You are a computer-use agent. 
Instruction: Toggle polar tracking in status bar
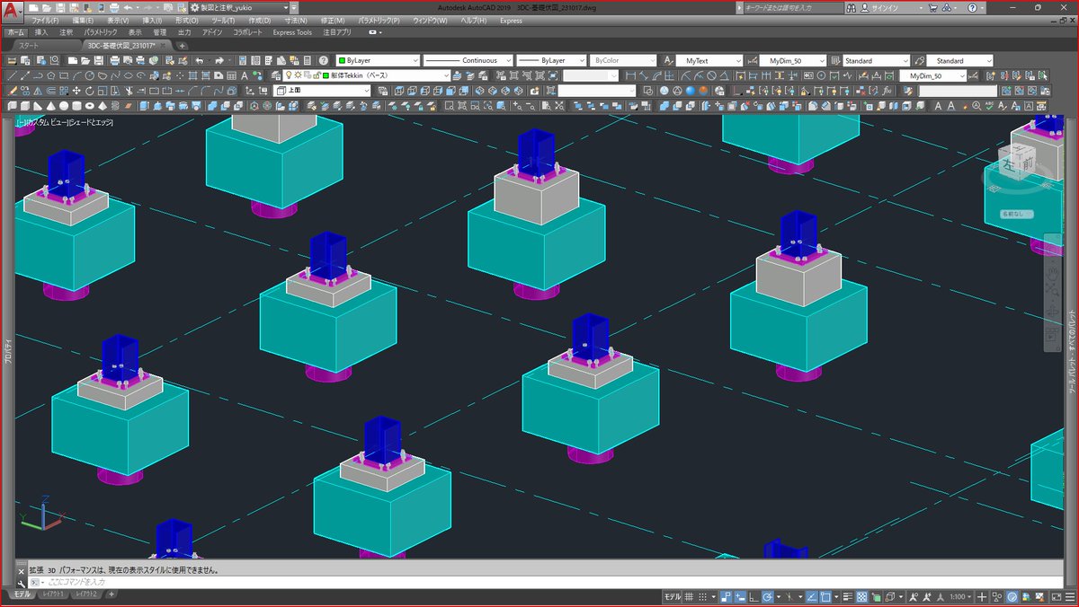[x=767, y=596]
